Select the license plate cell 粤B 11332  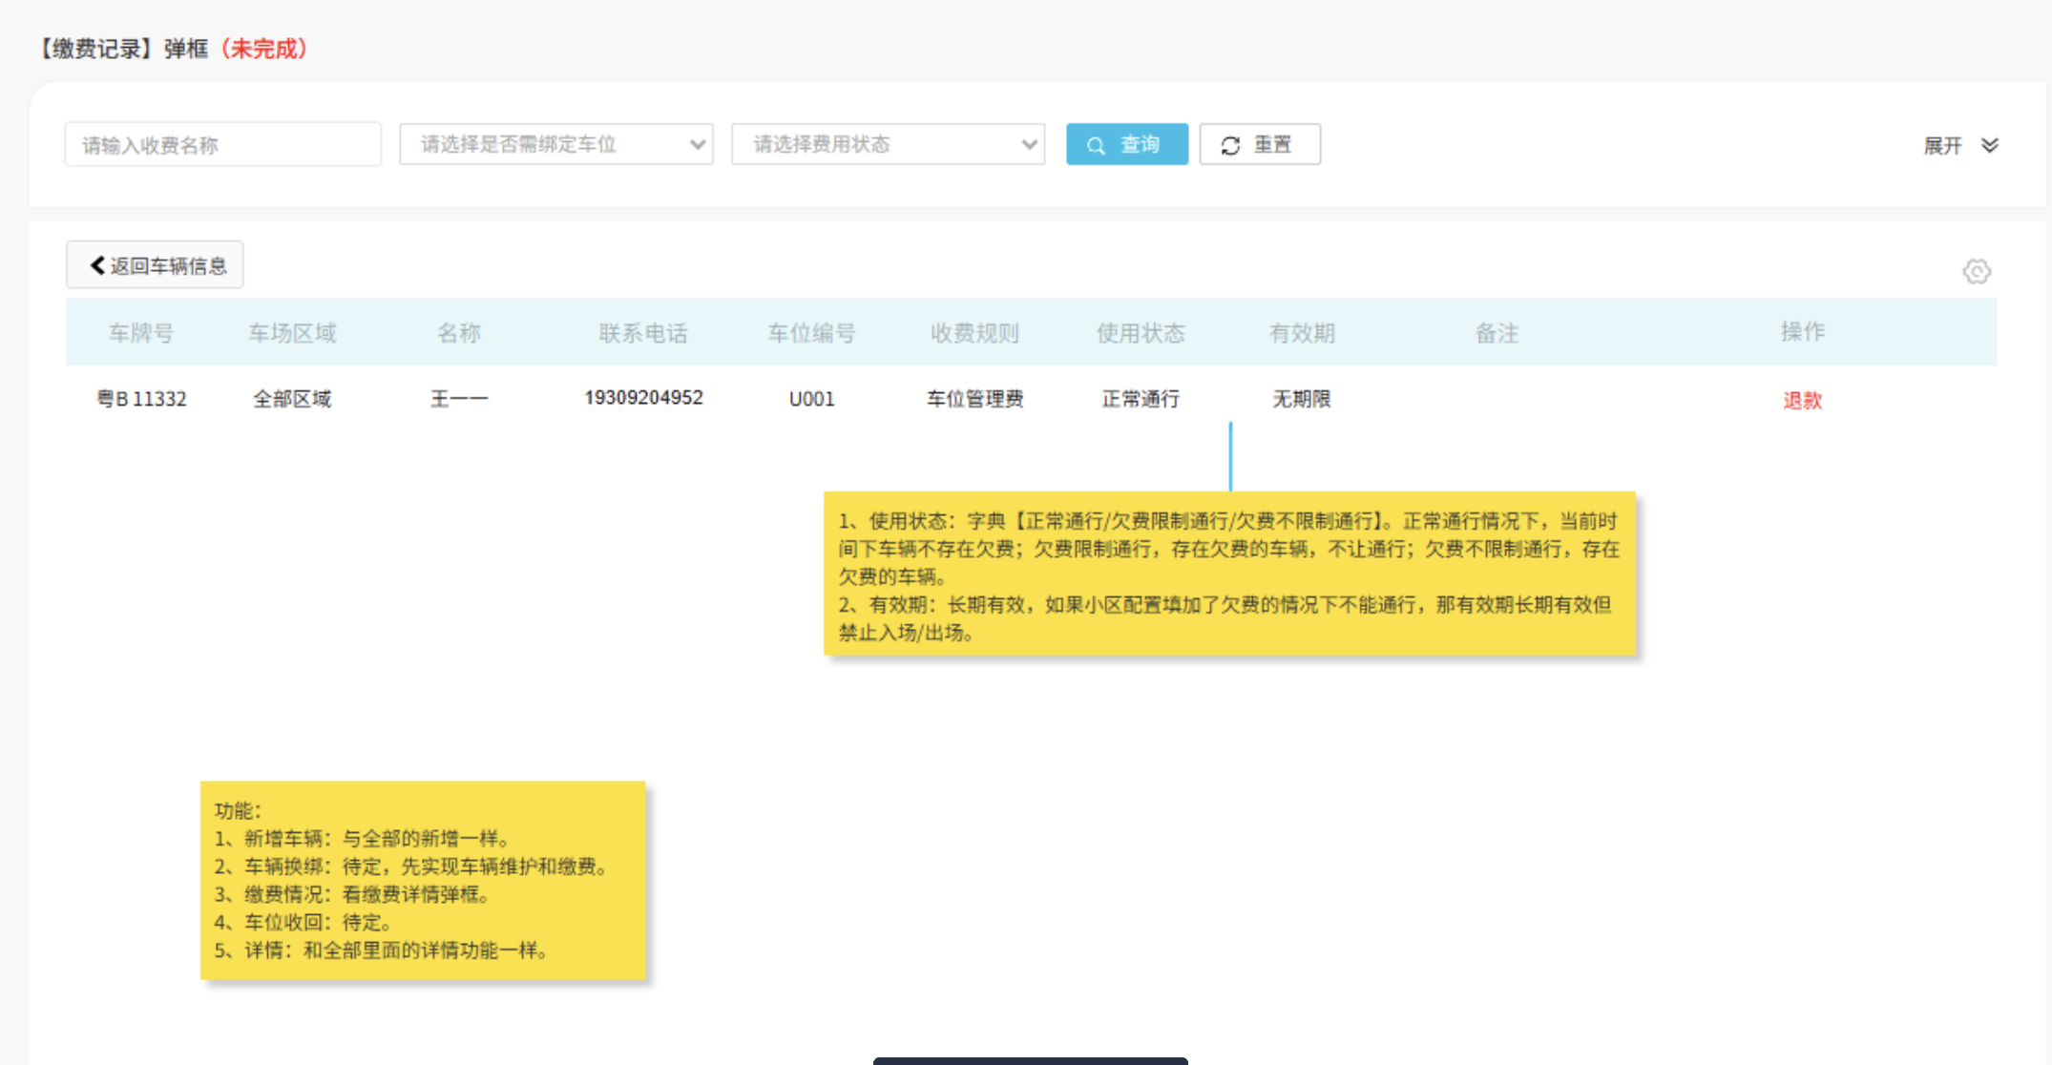[x=141, y=399]
